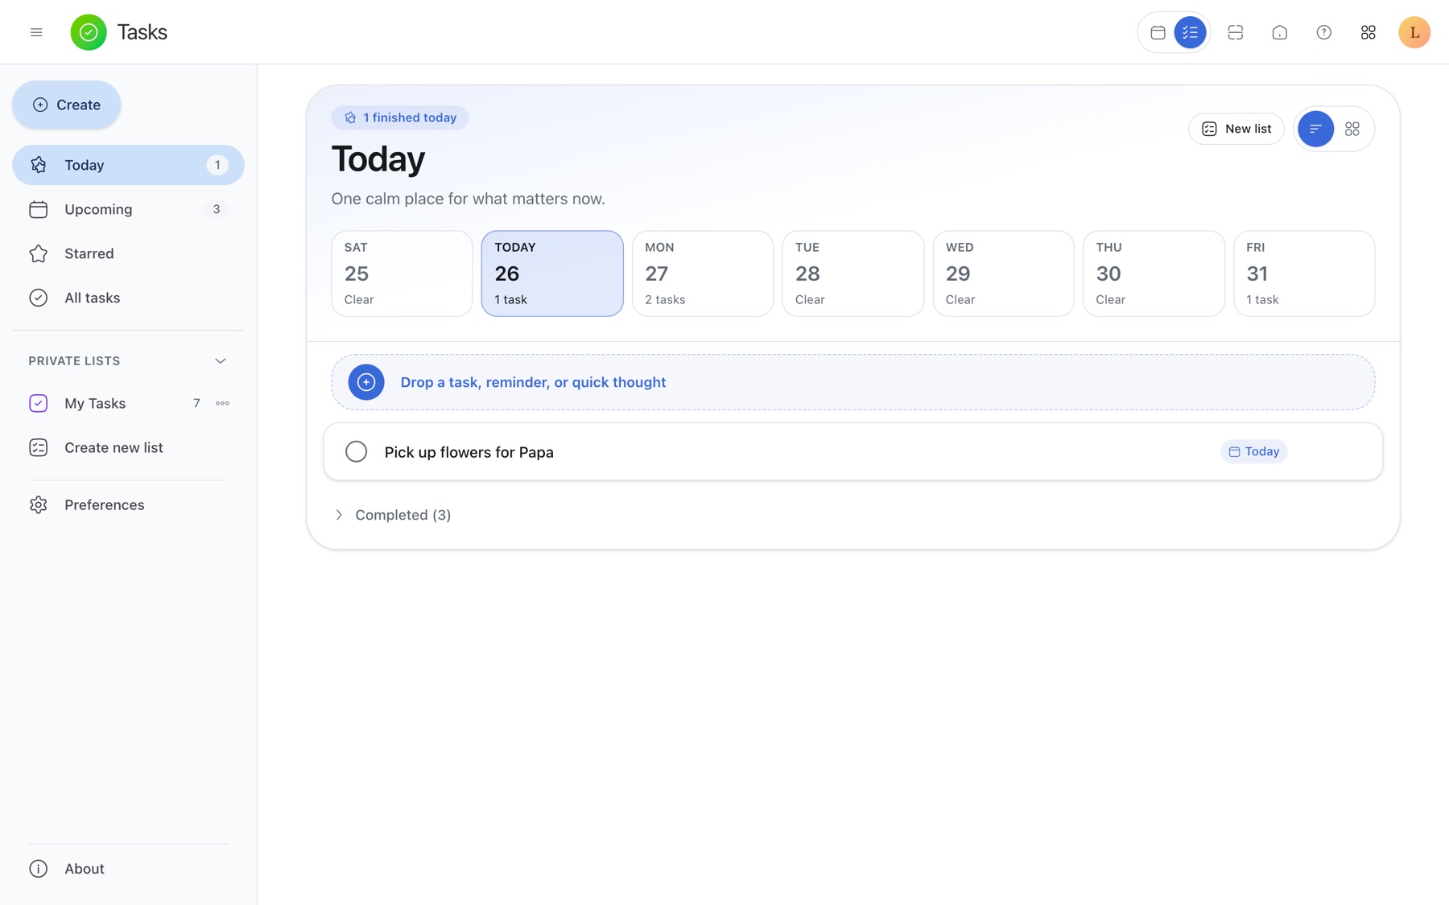Click the Today due date chip
Viewport: 1449px width, 905px height.
pos(1254,451)
